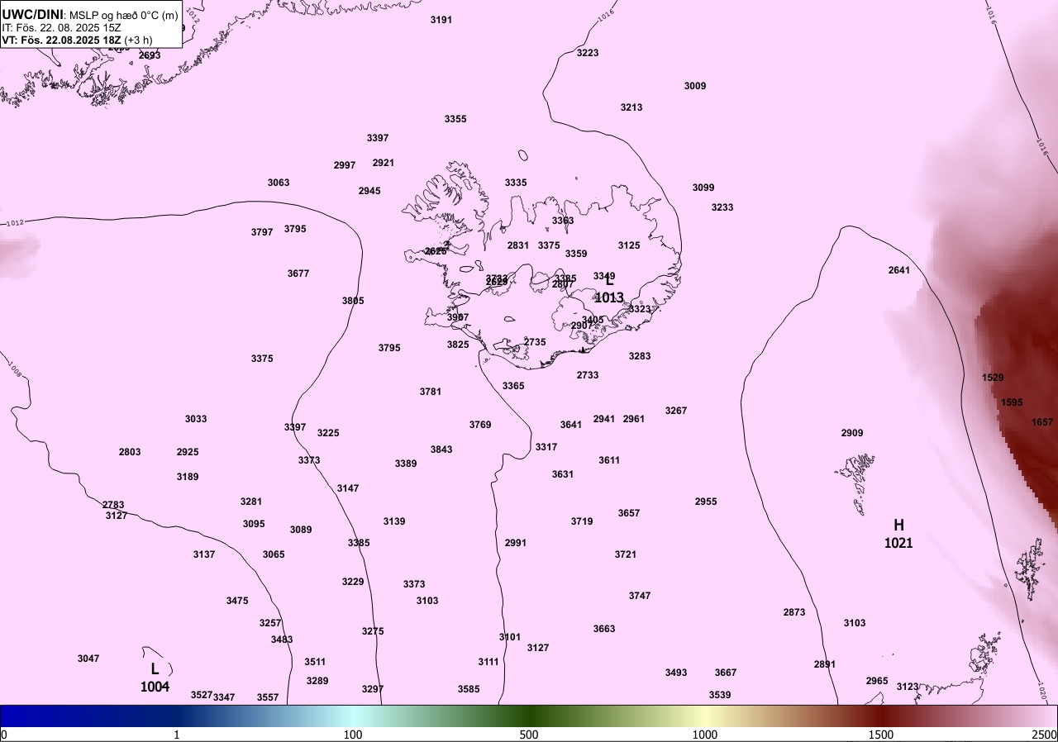Click the height value 3033
Image resolution: width=1058 pixels, height=742 pixels.
pos(196,419)
